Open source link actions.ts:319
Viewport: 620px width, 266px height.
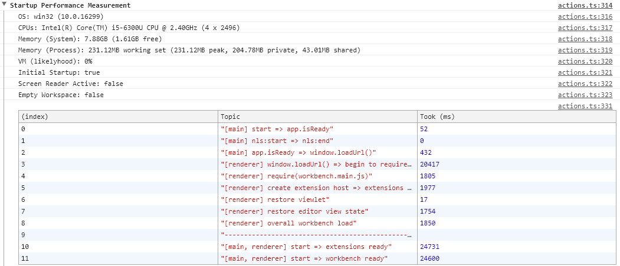coord(585,50)
